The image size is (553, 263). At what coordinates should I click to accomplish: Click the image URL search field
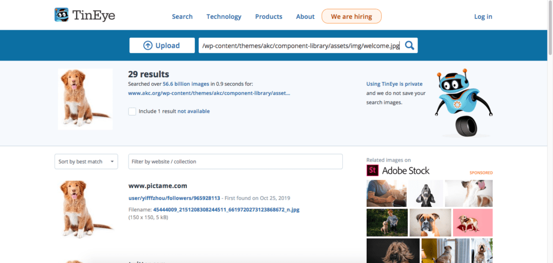click(x=301, y=45)
